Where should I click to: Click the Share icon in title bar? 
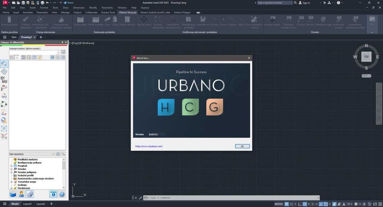[68, 3]
